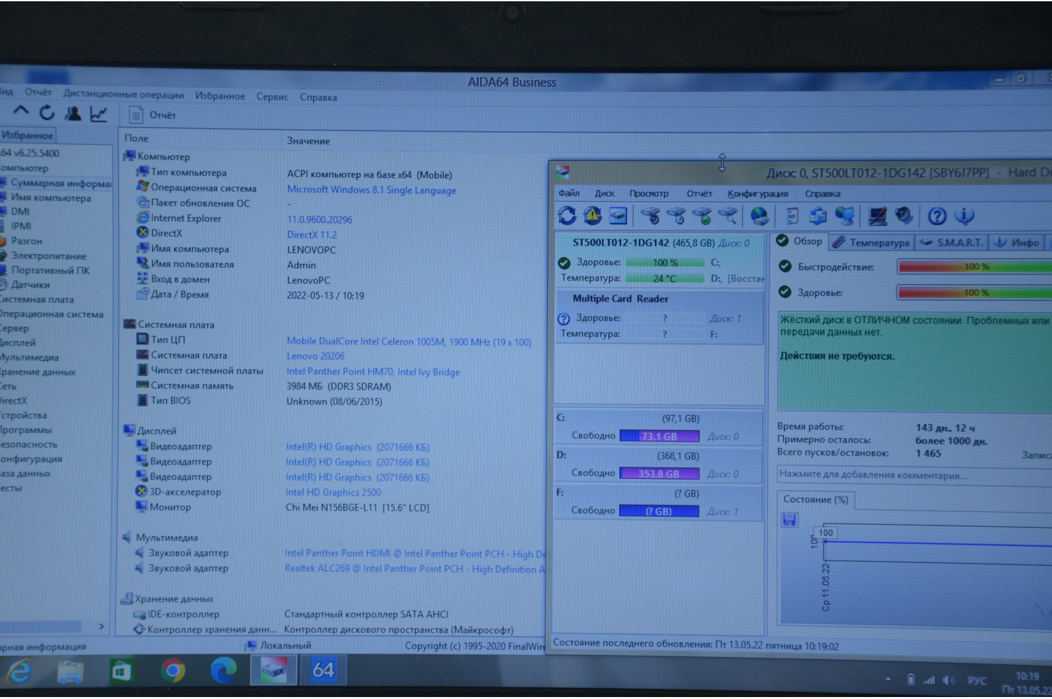Screen dimensions: 1052x699
Task: Click the Отчёт report button in AIDA64 toolbar
Action: click(x=153, y=115)
